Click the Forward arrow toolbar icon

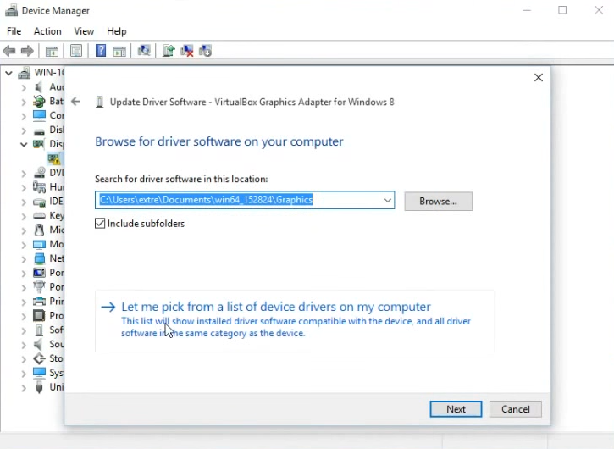pyautogui.click(x=27, y=51)
